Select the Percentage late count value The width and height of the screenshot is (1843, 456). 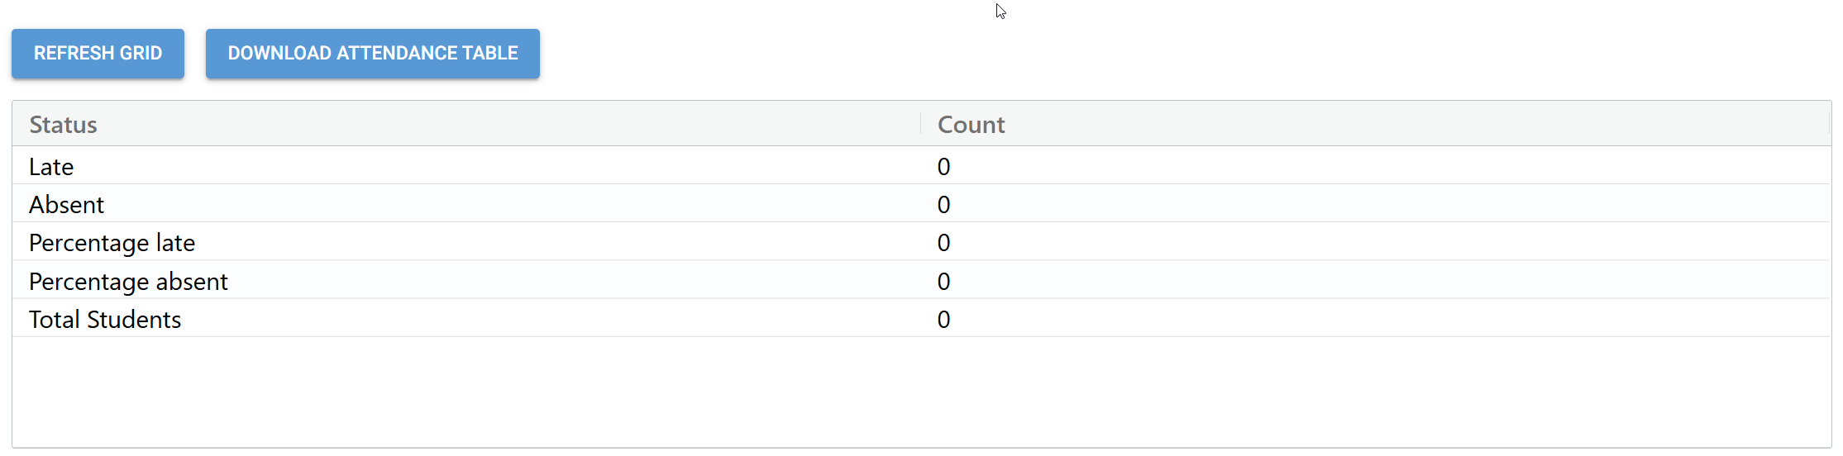pos(943,243)
